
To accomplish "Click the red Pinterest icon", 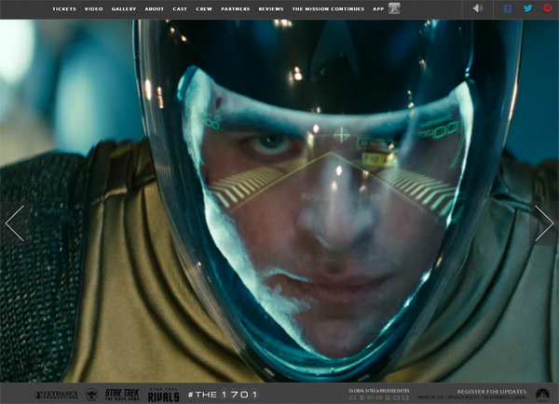I will point(547,7).
